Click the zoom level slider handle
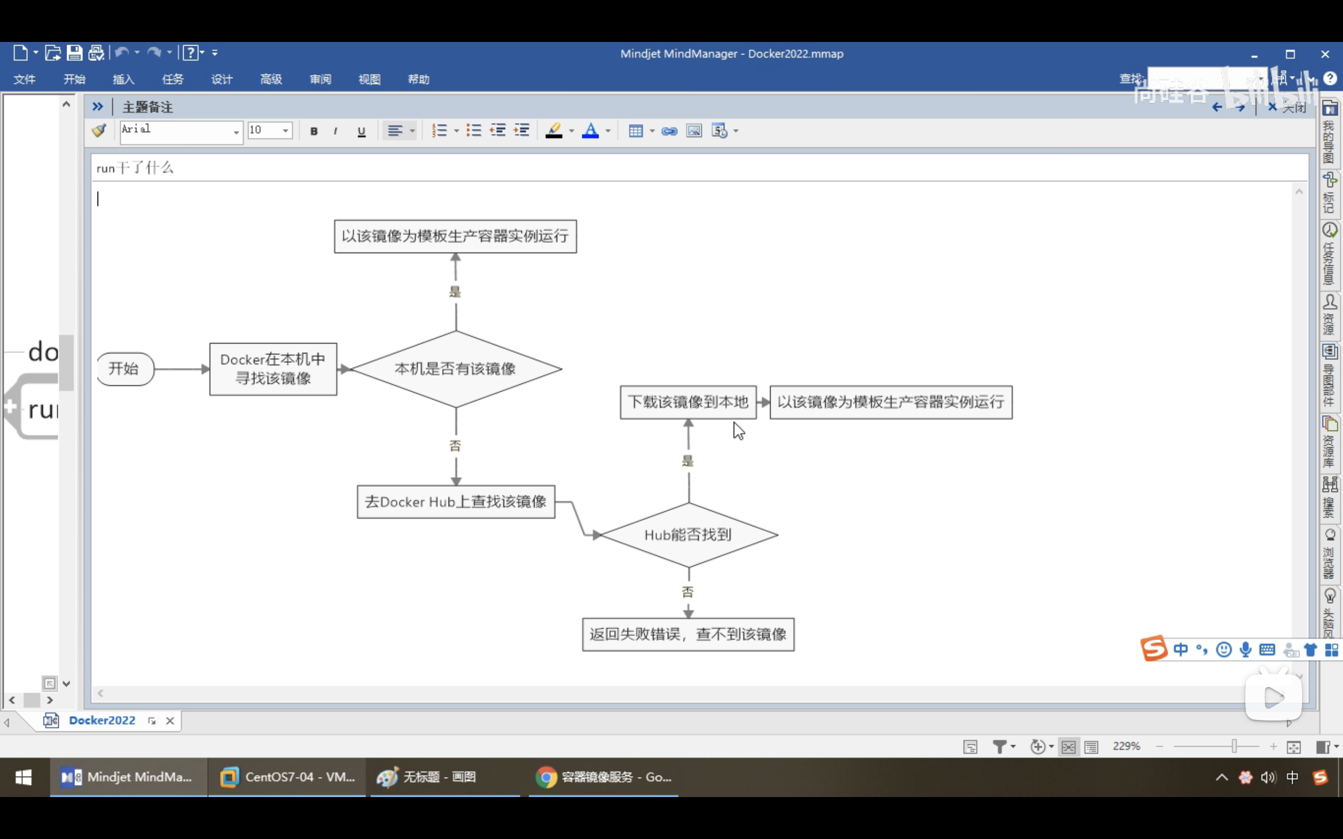 (1234, 746)
